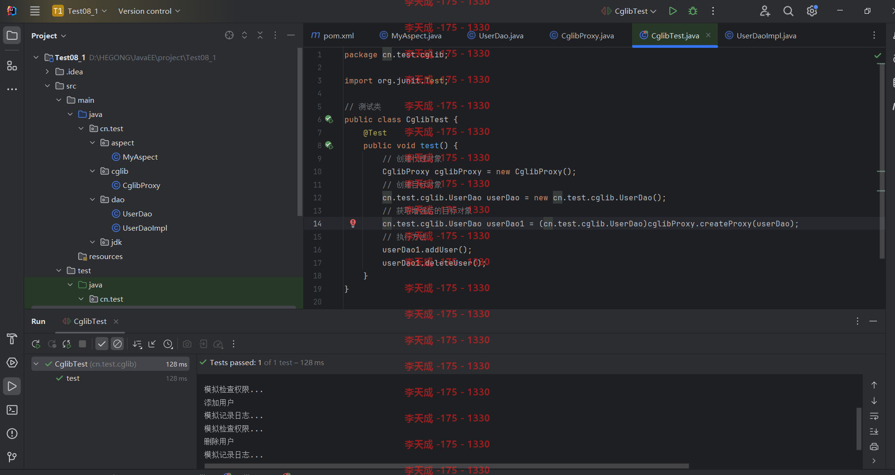Open MyAspect class in tree
The height and width of the screenshot is (475, 895).
(135, 157)
